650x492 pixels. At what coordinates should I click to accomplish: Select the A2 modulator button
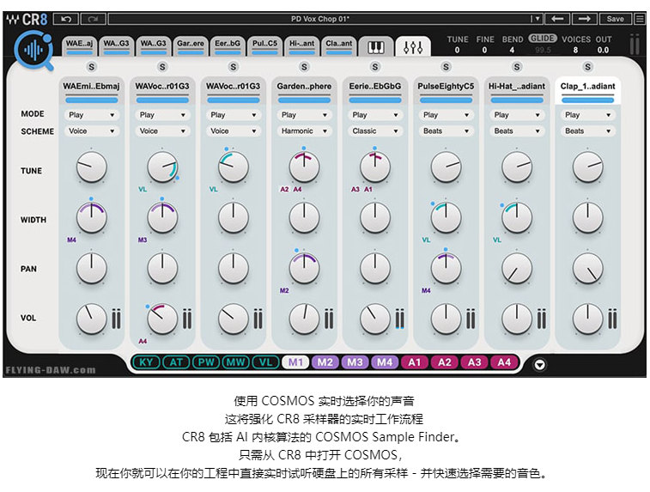point(445,362)
